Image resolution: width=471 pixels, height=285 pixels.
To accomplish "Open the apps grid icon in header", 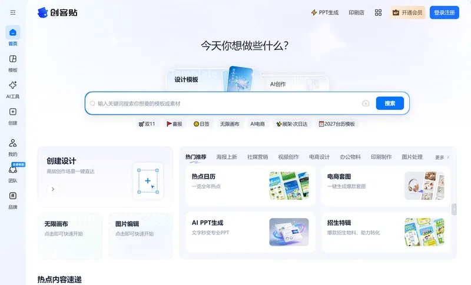I will pyautogui.click(x=378, y=12).
